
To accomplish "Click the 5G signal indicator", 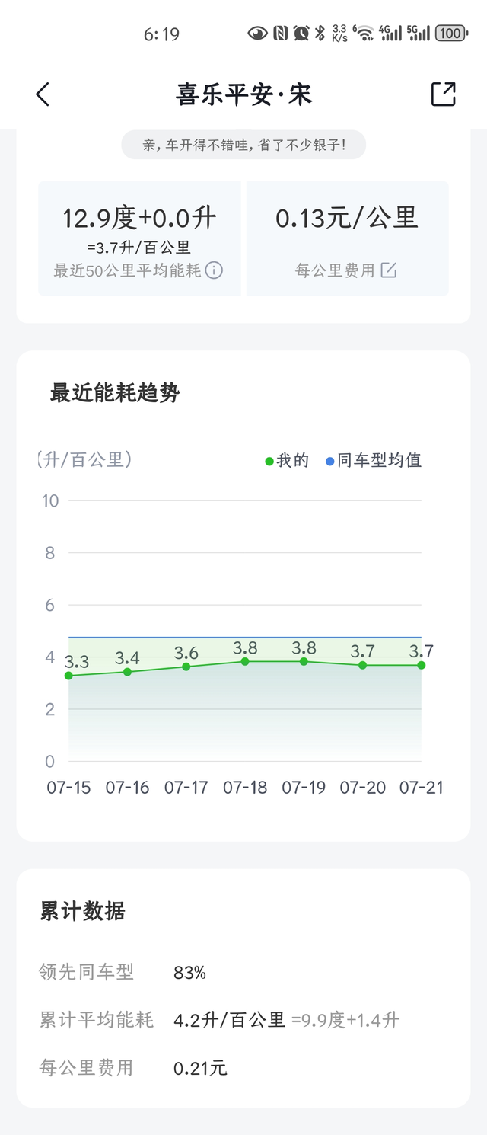I will pyautogui.click(x=419, y=33).
